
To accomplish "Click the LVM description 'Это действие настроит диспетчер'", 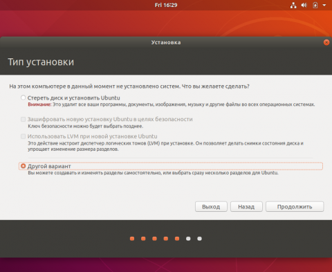I will pos(165,146).
